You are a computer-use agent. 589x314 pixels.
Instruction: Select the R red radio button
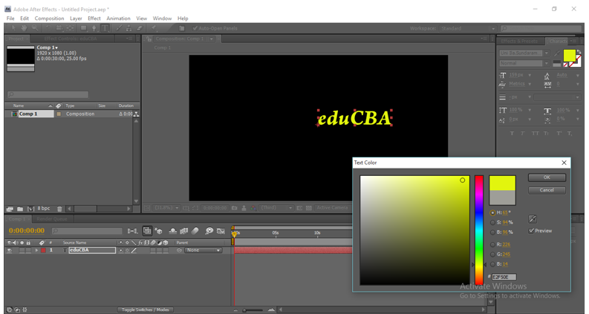pyautogui.click(x=492, y=244)
